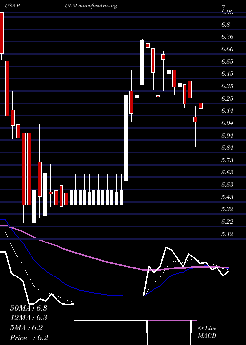Select the 5.73 price axis label
The height and width of the screenshot is (345, 246).
pos(227,160)
